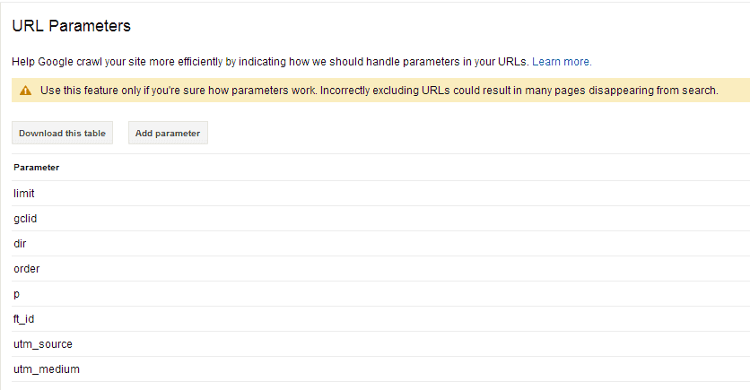Click the word Incorrectly in warning text
The image size is (750, 390).
click(x=344, y=91)
